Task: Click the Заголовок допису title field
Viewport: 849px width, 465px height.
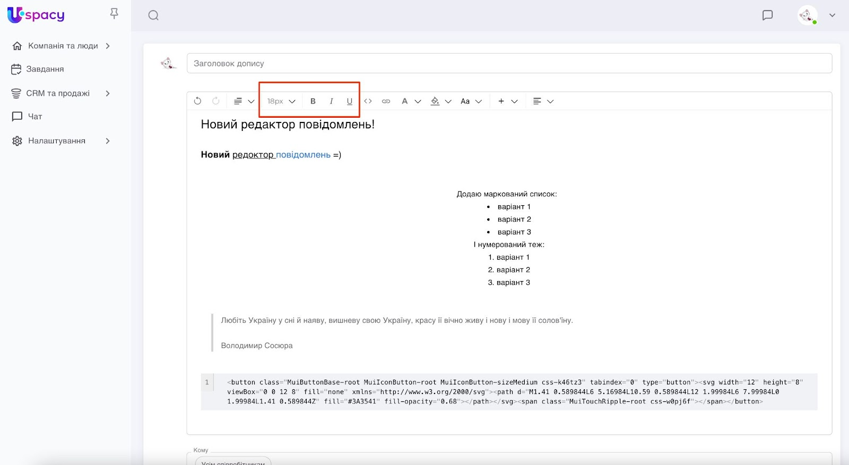Action: pos(509,64)
